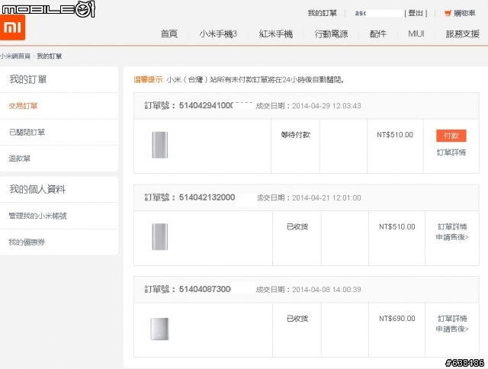Open 我的訂單 link in top bar
Screen dimensions: 488x369
[x=322, y=13]
